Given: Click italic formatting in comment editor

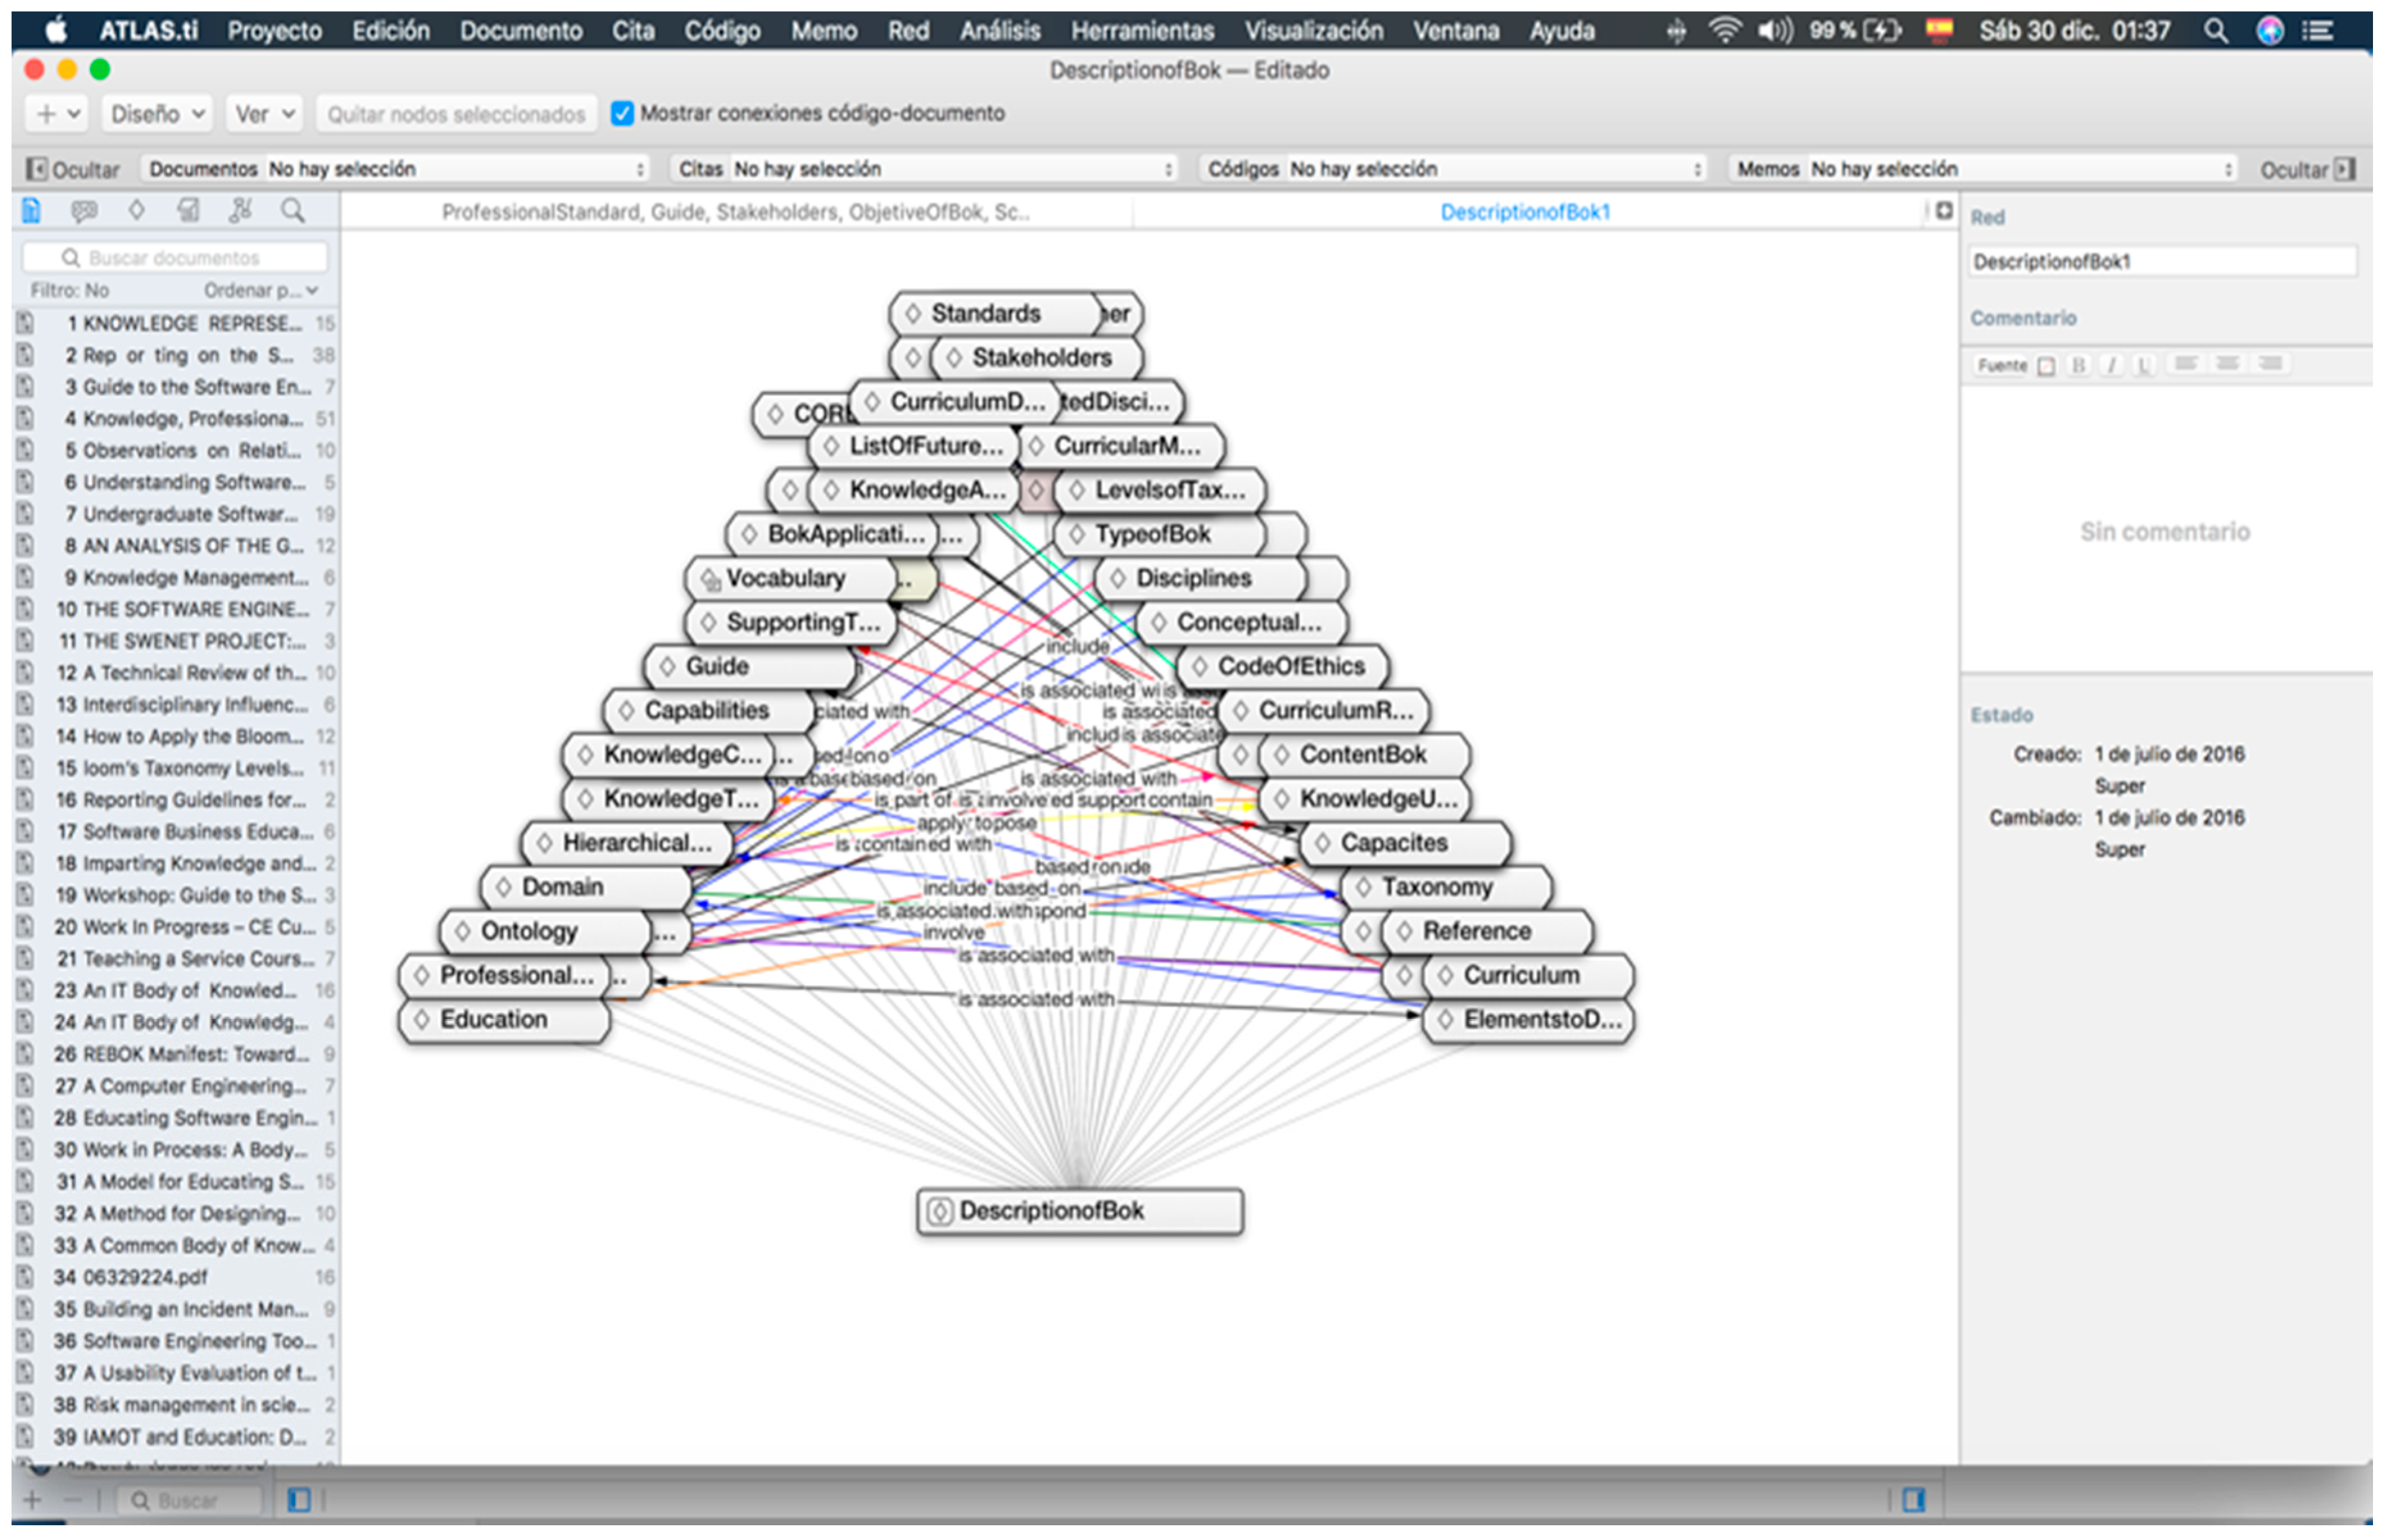Looking at the screenshot, I should point(2111,366).
